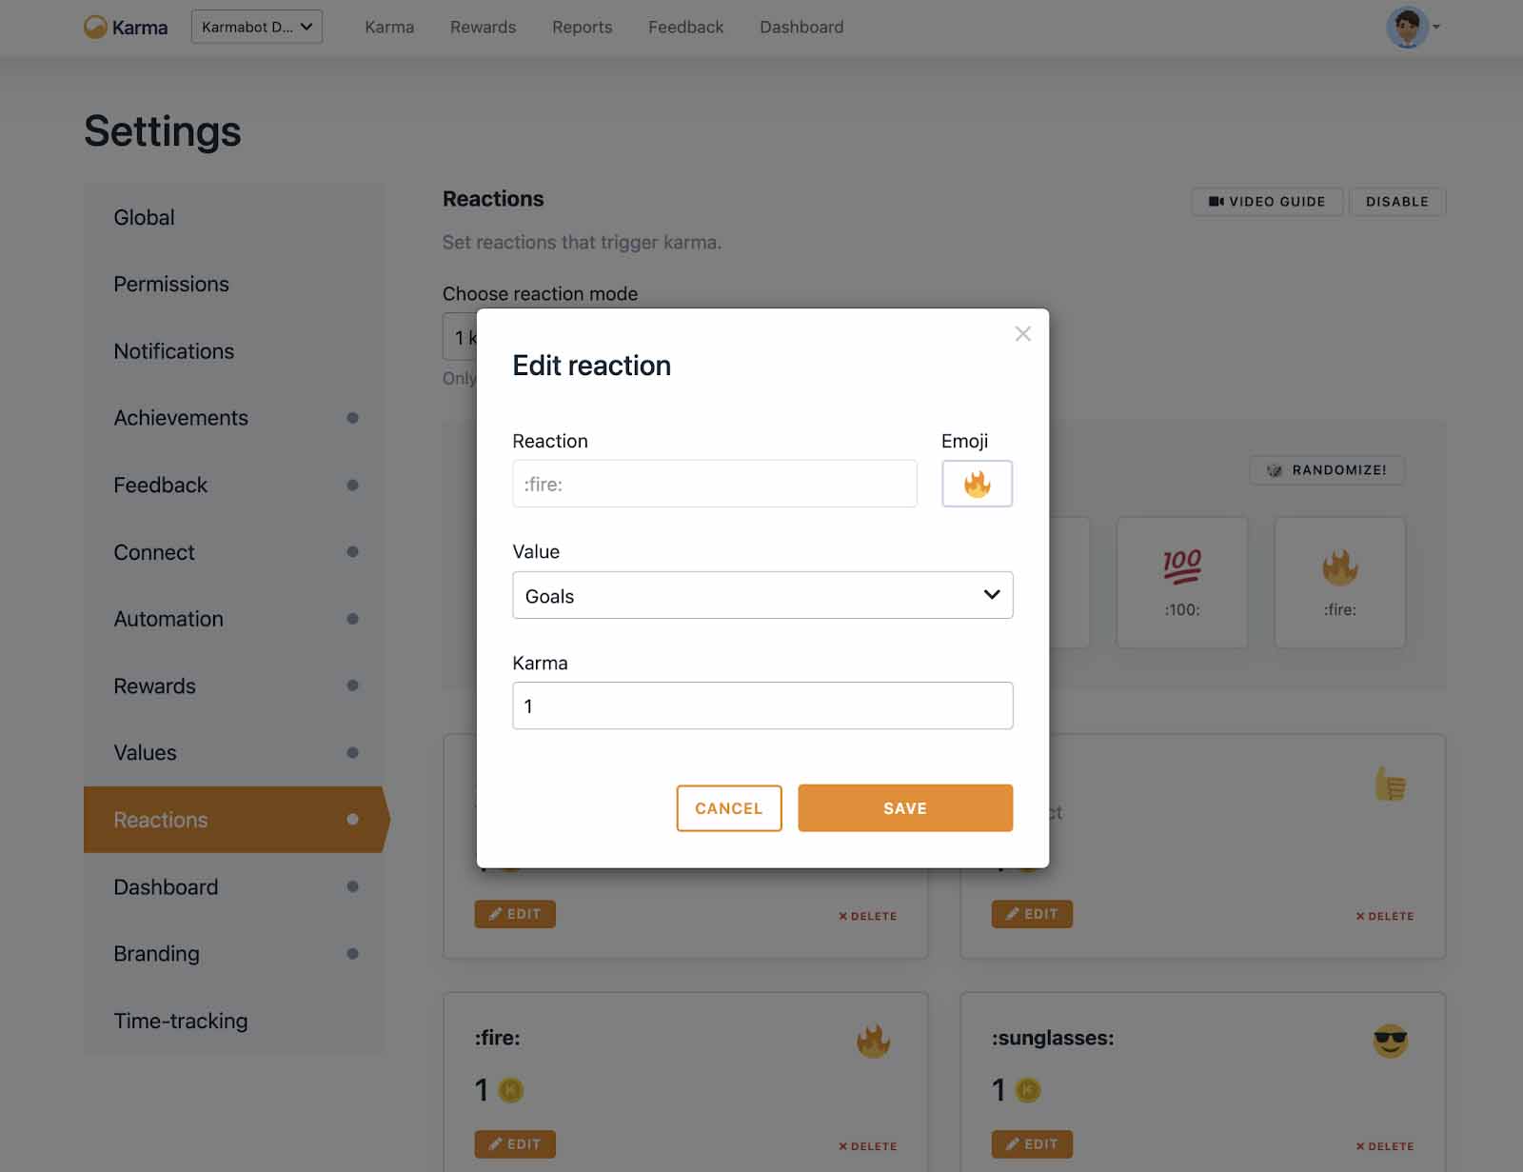
Task: Select the :fire: emoji suggestion tile
Action: 1339,582
